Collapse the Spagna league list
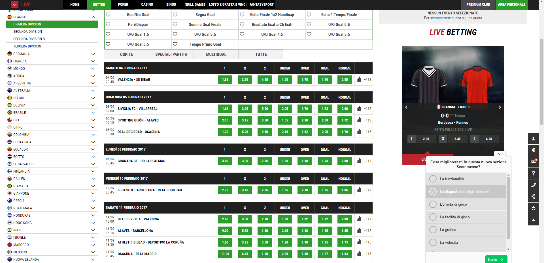This screenshot has width=544, height=263. [93, 17]
